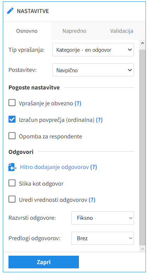
Task: Open the Razvrsti odgovore dropdown
Action: click(103, 218)
